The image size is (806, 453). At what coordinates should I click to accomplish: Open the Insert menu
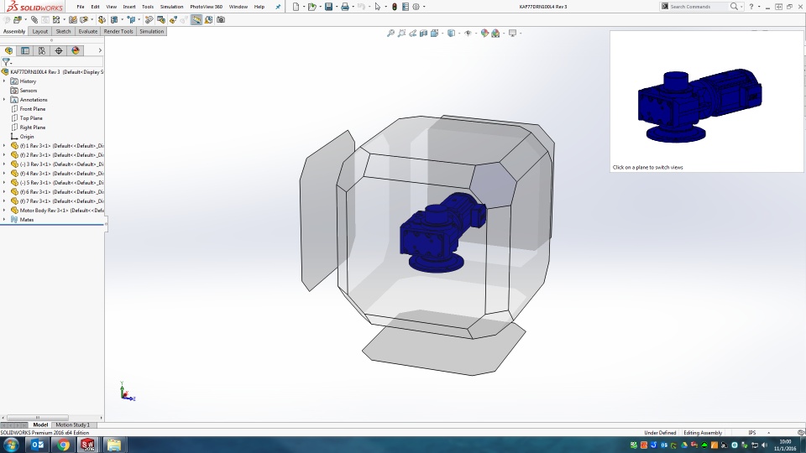point(129,7)
